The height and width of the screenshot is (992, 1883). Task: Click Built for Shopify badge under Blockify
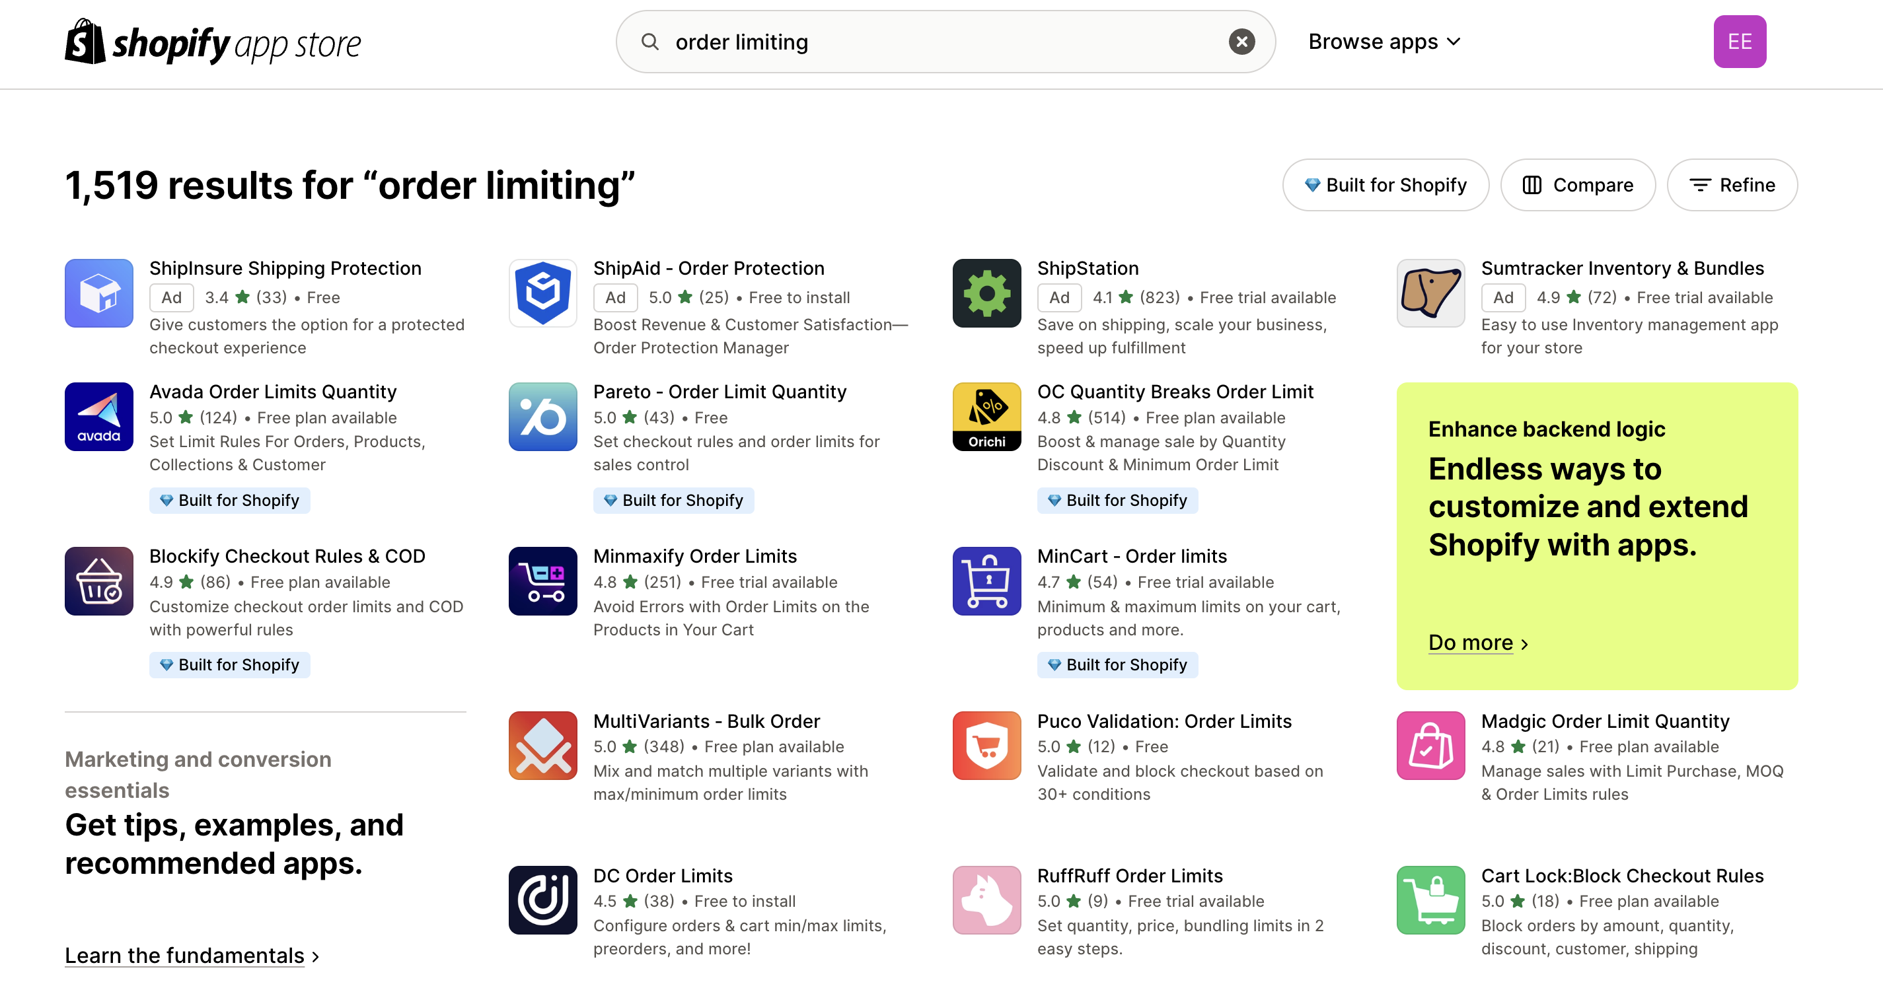click(x=229, y=664)
